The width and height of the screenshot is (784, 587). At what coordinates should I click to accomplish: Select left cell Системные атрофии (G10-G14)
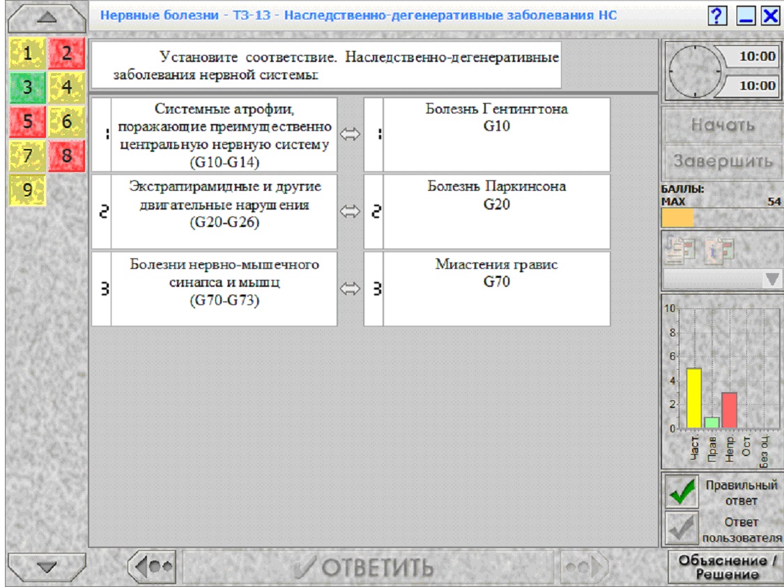click(x=224, y=135)
